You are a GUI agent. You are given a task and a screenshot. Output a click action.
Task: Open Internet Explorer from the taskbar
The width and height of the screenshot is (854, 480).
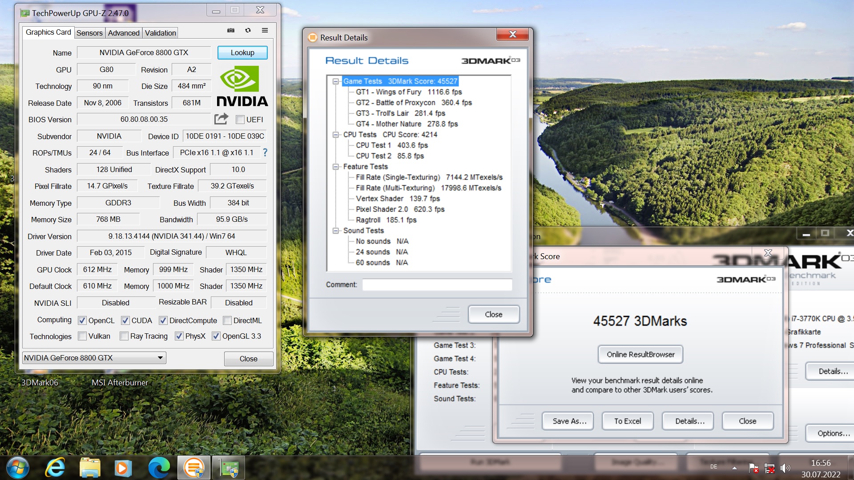coord(55,468)
